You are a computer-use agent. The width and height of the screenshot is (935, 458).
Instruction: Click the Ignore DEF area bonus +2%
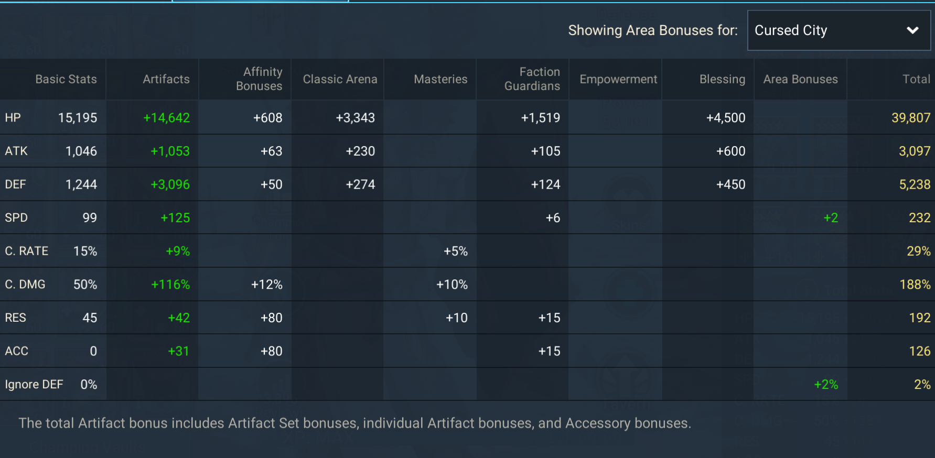click(826, 385)
